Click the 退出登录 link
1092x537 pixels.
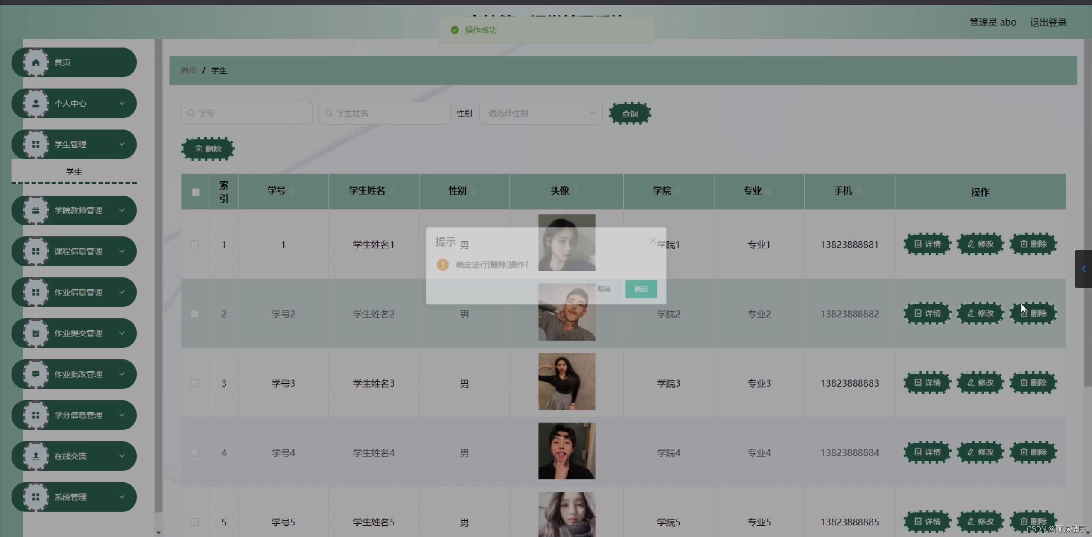(x=1048, y=23)
